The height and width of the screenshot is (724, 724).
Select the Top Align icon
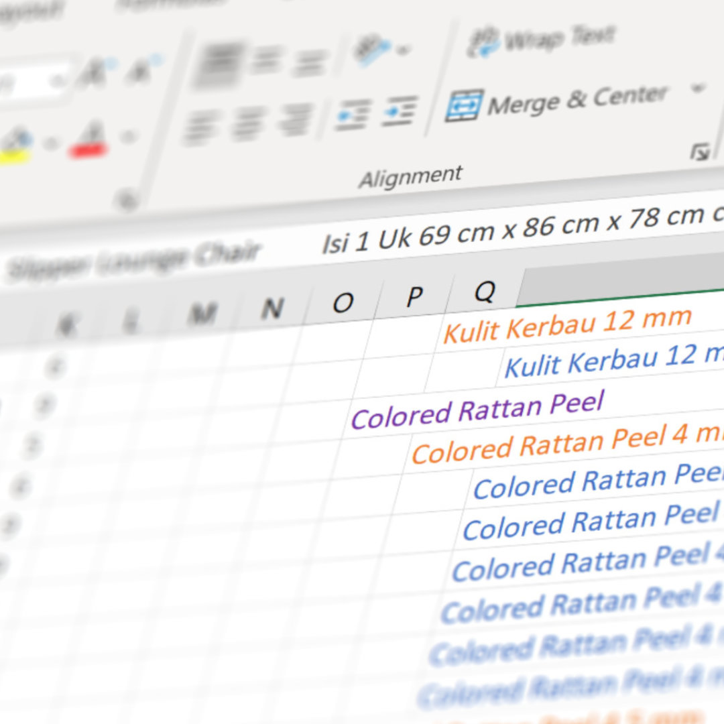pyautogui.click(x=216, y=64)
